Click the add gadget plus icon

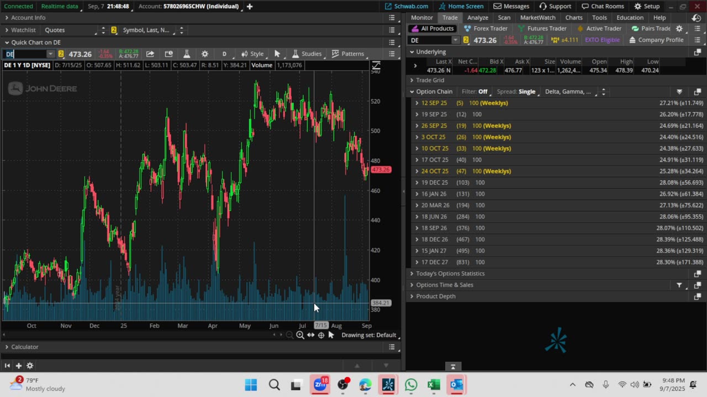coord(18,366)
